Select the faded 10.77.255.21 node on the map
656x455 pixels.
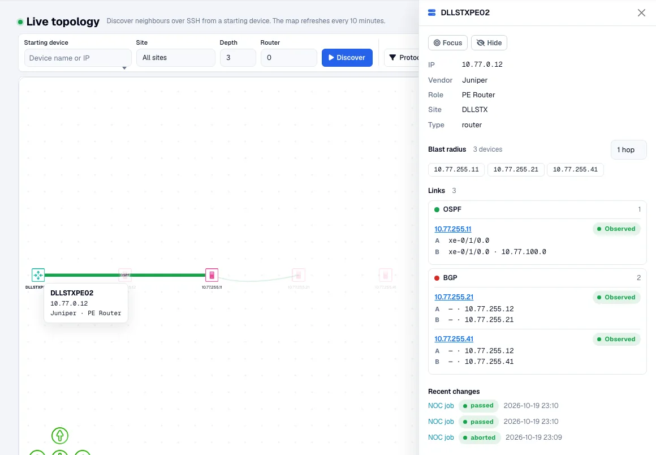coord(298,275)
